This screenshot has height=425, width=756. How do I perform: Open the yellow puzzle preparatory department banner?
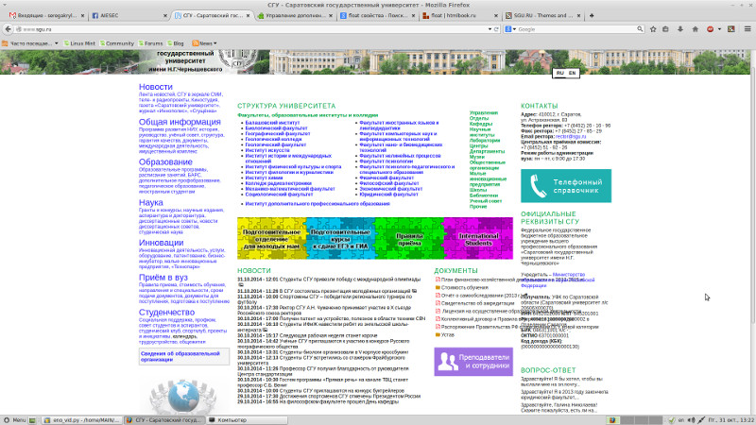pos(271,239)
